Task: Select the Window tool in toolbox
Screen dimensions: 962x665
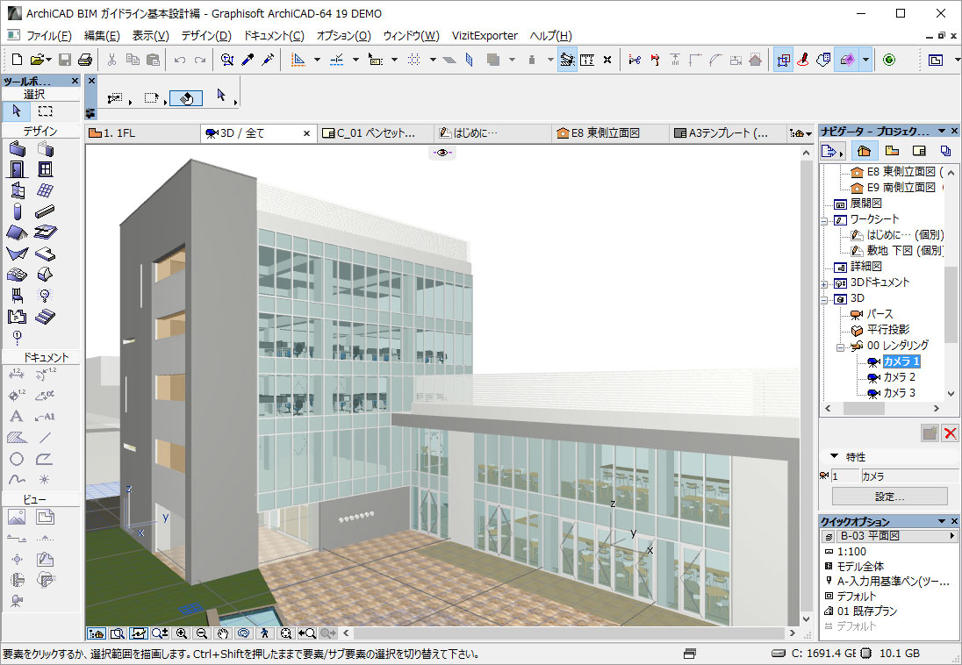Action: [x=45, y=169]
